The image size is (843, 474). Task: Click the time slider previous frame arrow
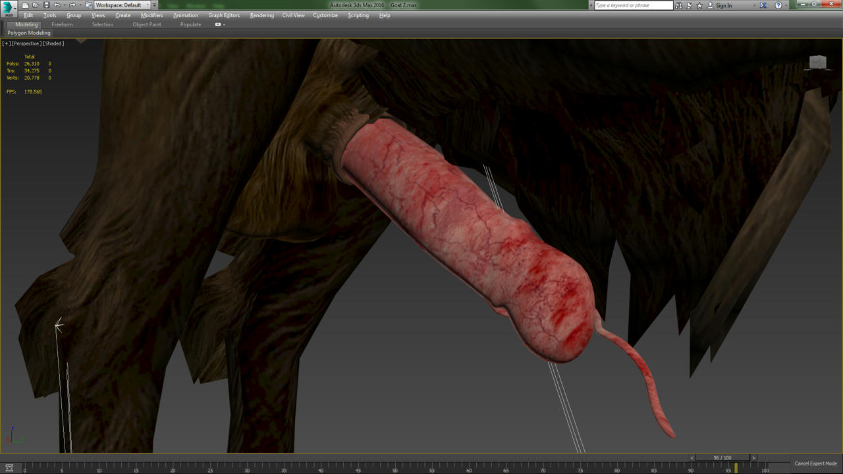pyautogui.click(x=692, y=458)
